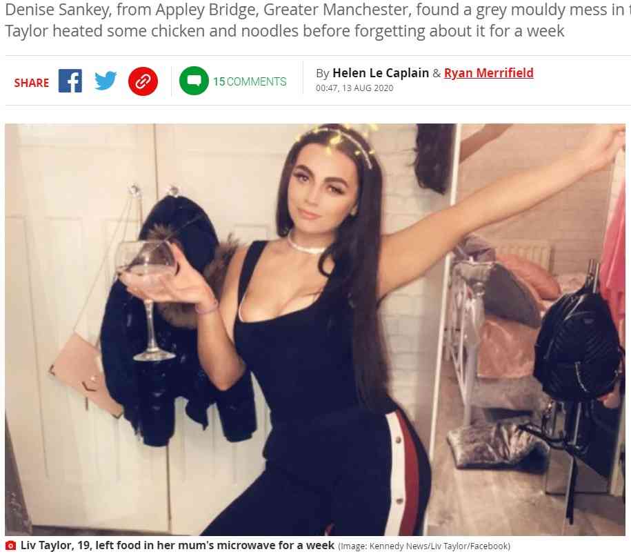Open Ryan Merrifield's author page
The image size is (631, 554).
(x=488, y=73)
